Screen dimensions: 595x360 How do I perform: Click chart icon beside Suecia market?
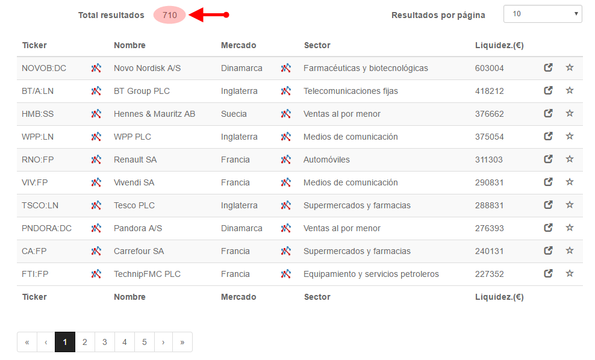pos(285,113)
